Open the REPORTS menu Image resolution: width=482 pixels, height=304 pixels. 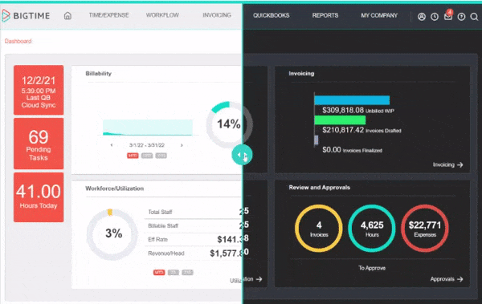tap(325, 15)
